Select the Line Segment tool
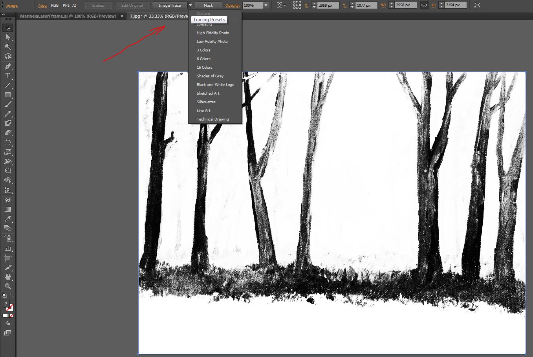The image size is (533, 357). (x=8, y=85)
